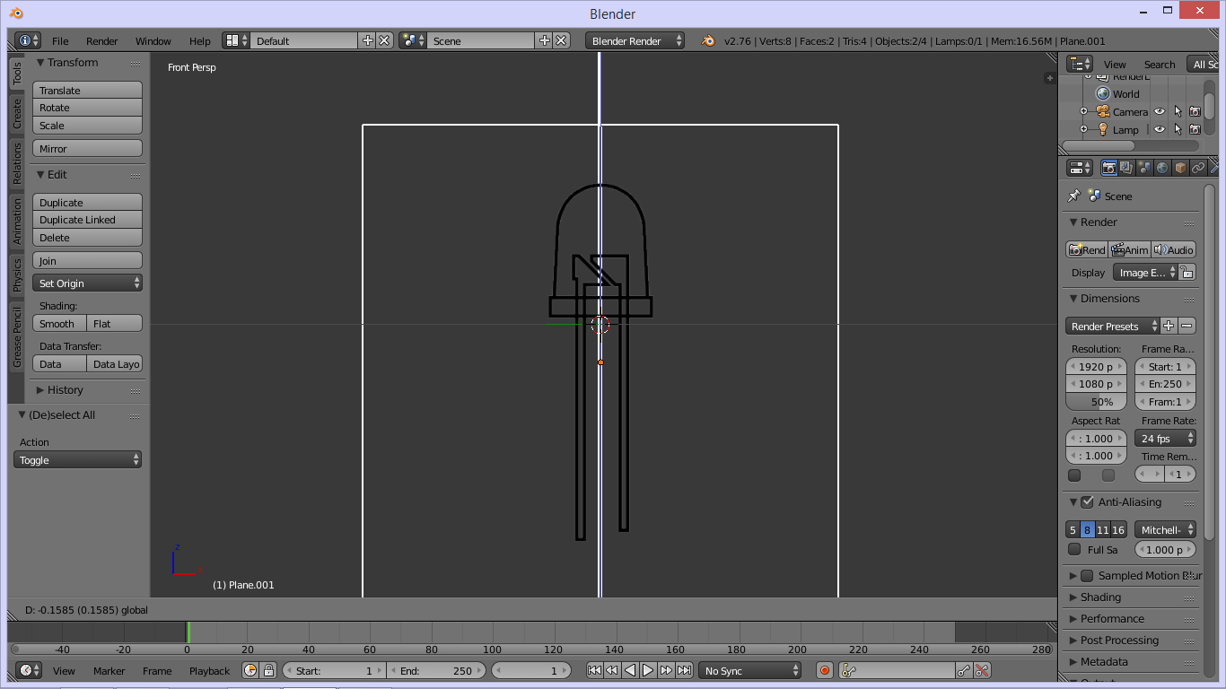Screen dimensions: 1226x689
Task: Delete the current scene with X icon
Action: tap(561, 40)
